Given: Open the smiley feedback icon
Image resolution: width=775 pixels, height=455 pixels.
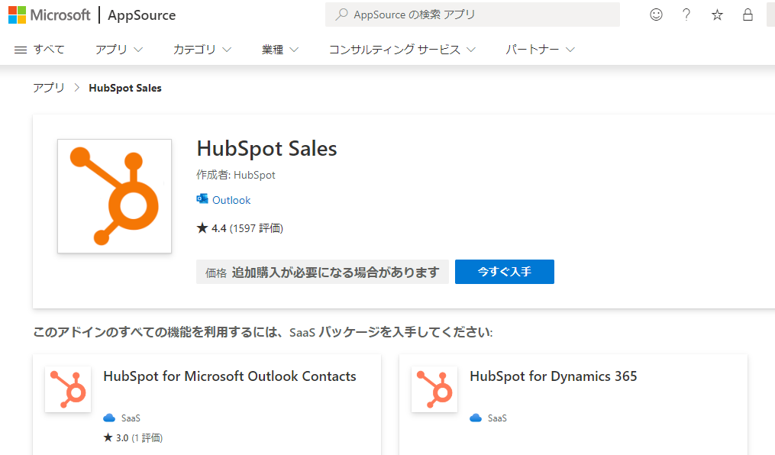Looking at the screenshot, I should (x=656, y=15).
